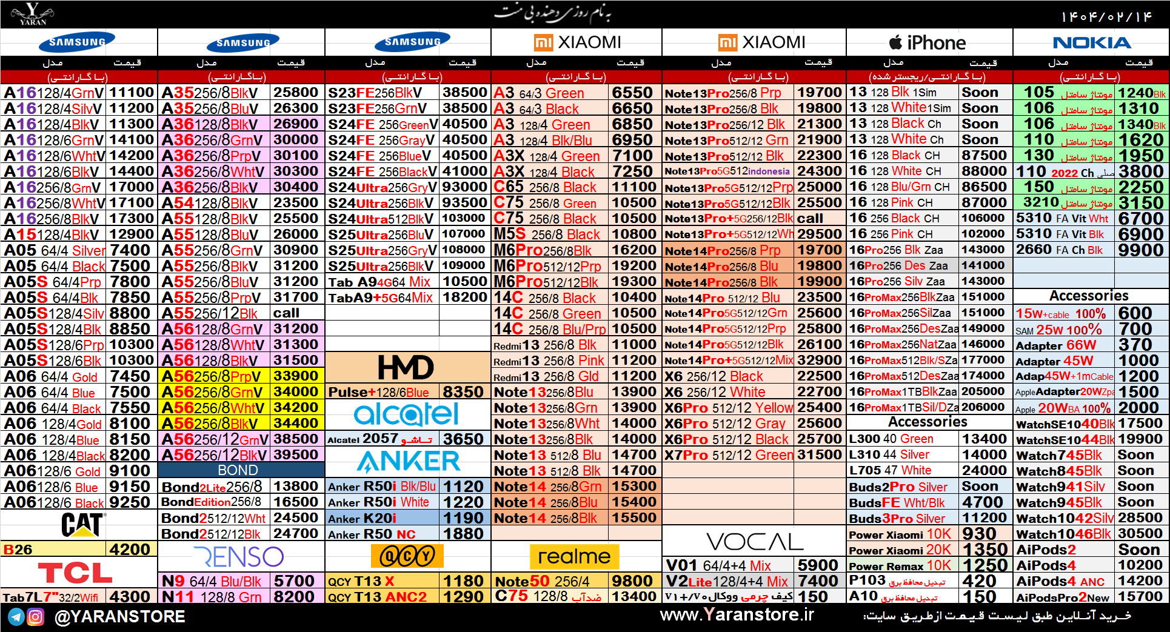Click the realme brand logo

[x=575, y=556]
